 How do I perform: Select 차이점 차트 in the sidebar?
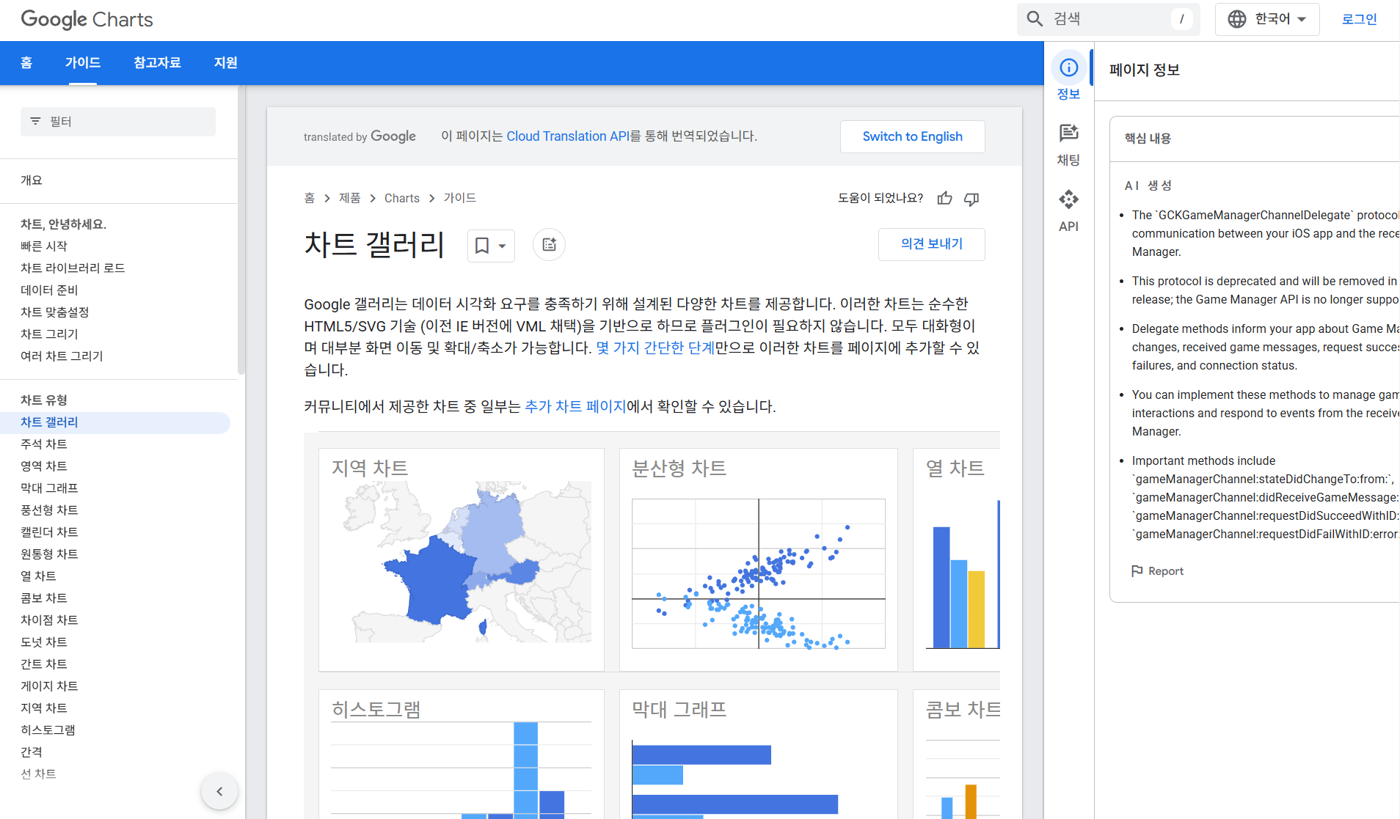(x=49, y=620)
